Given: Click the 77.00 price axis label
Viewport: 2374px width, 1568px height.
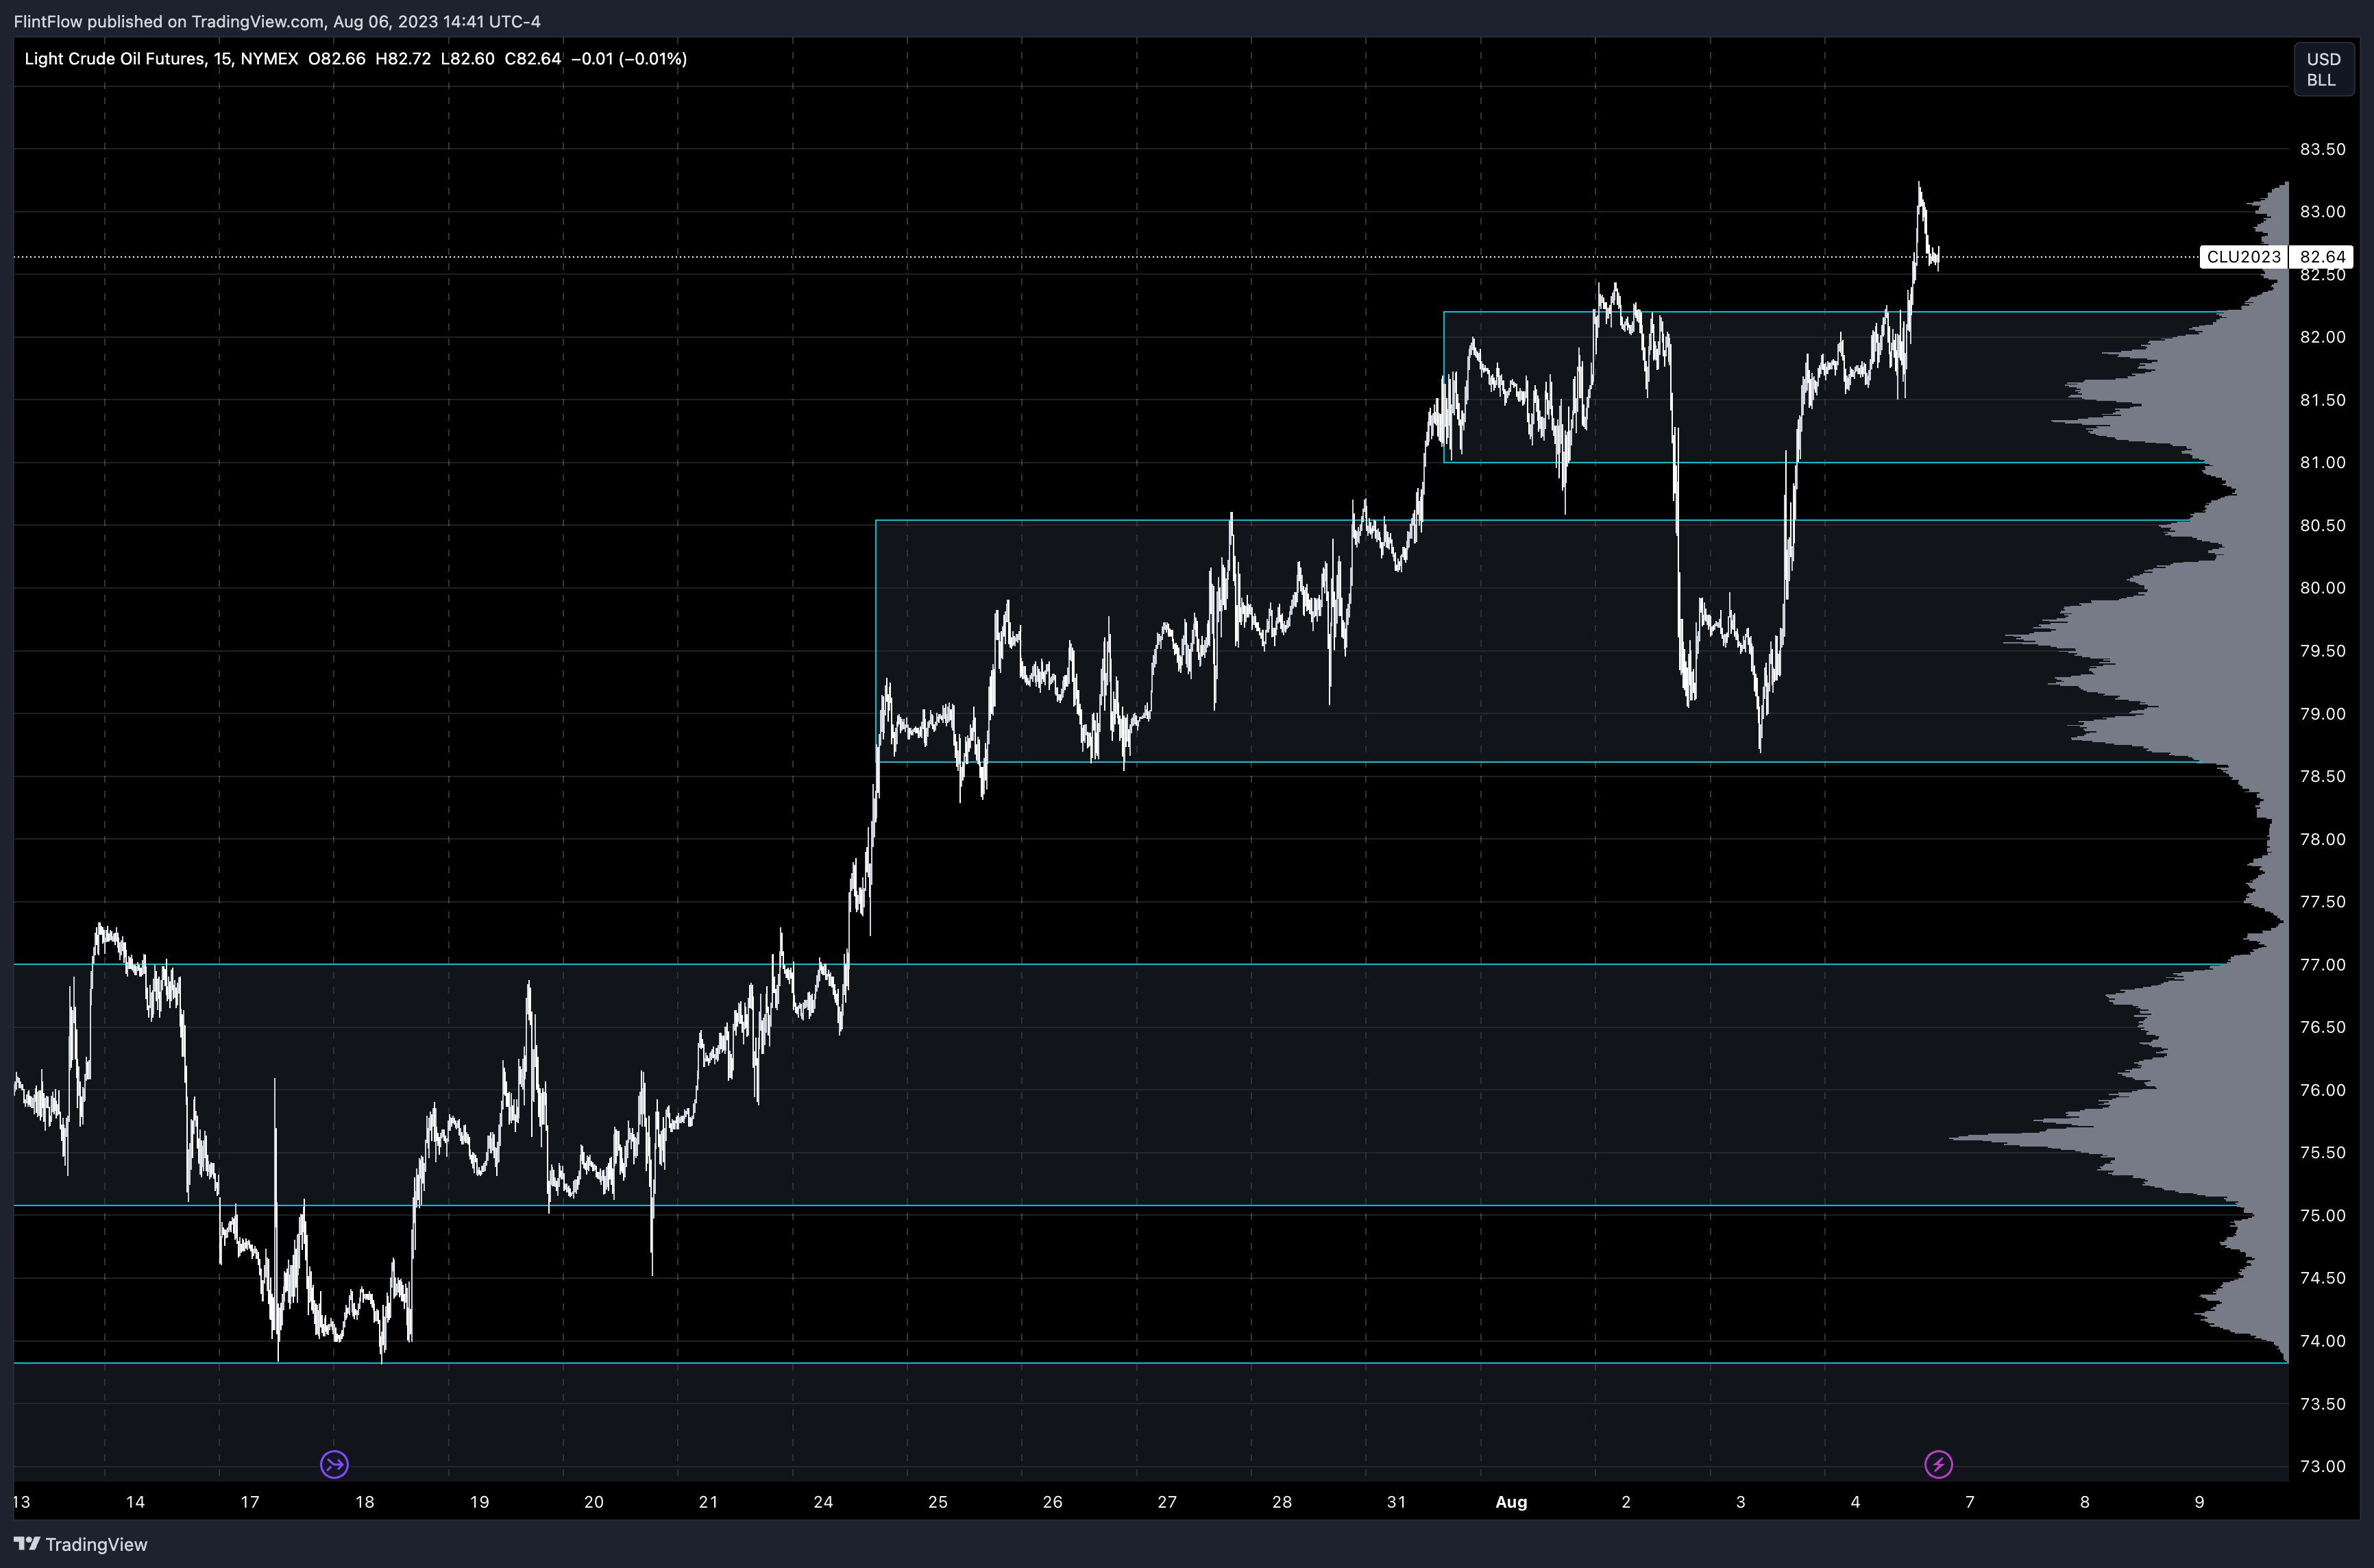Looking at the screenshot, I should pos(2322,964).
